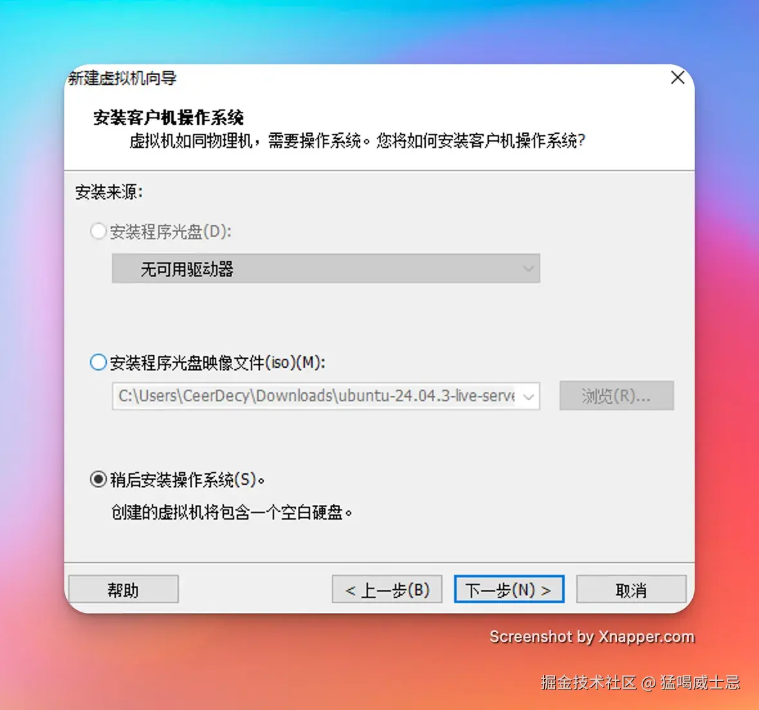This screenshot has height=710, width=759.
Task: Choose the 安装程序光盘映像文件(iso)(M) radio option
Action: click(98, 362)
